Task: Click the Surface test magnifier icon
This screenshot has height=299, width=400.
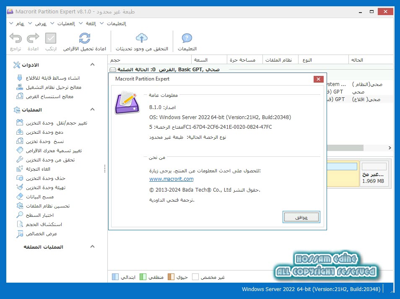Action: (20, 215)
